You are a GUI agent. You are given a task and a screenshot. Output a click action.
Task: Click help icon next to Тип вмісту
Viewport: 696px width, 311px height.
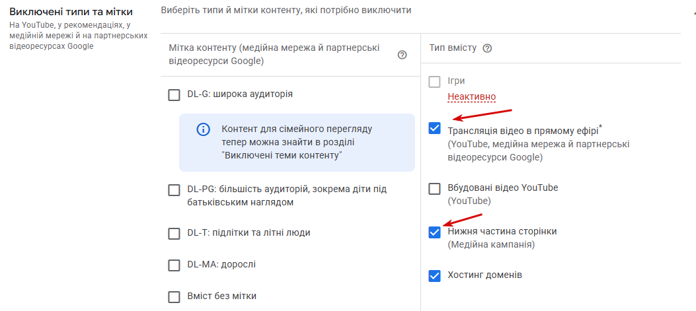point(487,48)
